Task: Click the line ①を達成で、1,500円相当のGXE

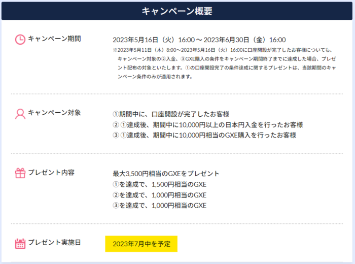Action: click(160, 184)
